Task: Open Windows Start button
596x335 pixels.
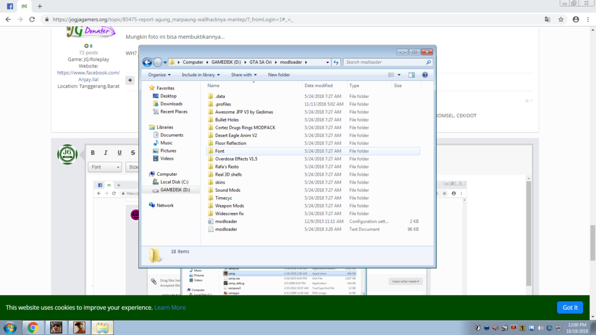Action: [10, 328]
